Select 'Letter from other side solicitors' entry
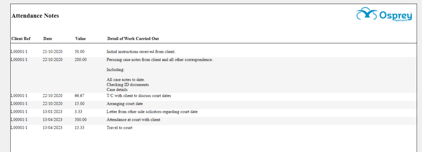 tap(152, 112)
